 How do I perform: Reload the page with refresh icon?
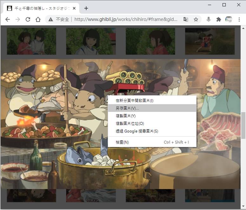[x=28, y=19]
